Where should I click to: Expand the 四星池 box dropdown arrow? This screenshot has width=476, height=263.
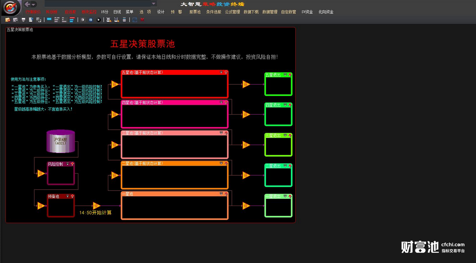pos(221,102)
